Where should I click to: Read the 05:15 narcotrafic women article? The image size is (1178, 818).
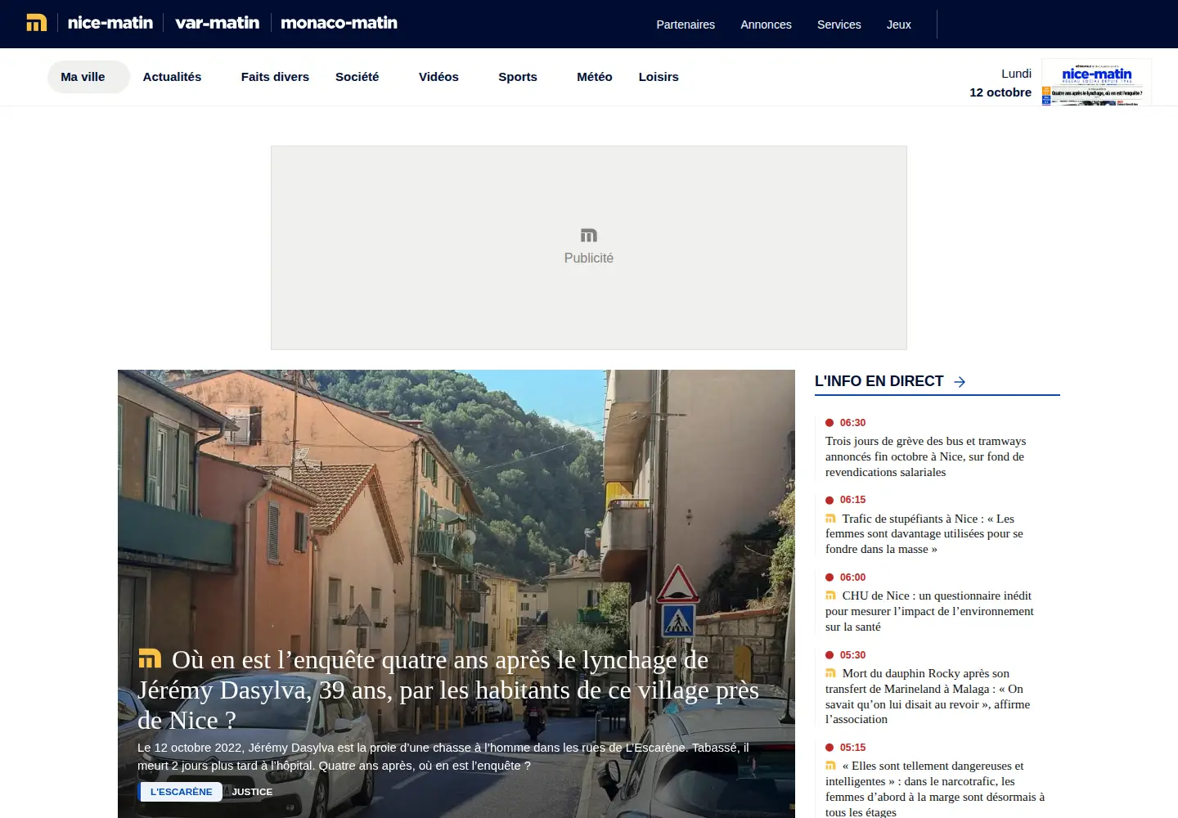[935, 789]
